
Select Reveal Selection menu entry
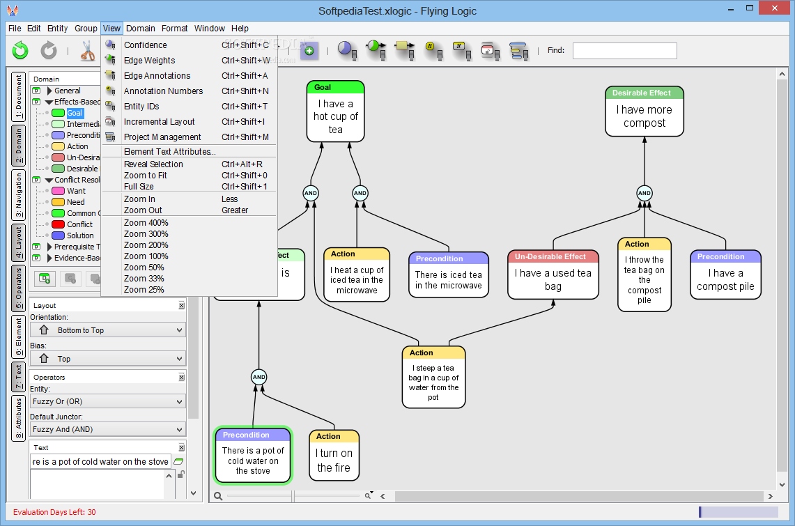pos(190,164)
